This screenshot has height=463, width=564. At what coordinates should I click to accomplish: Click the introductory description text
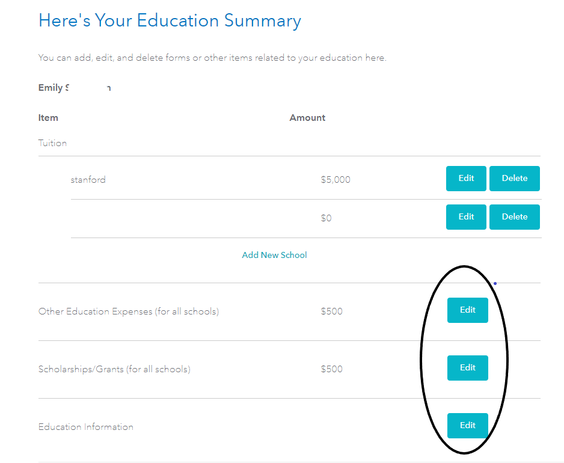(x=212, y=57)
